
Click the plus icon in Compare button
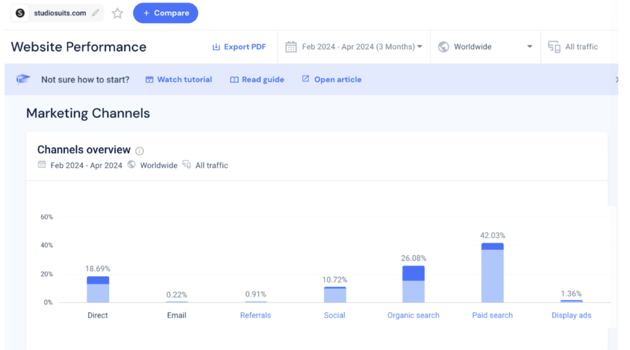pos(146,14)
